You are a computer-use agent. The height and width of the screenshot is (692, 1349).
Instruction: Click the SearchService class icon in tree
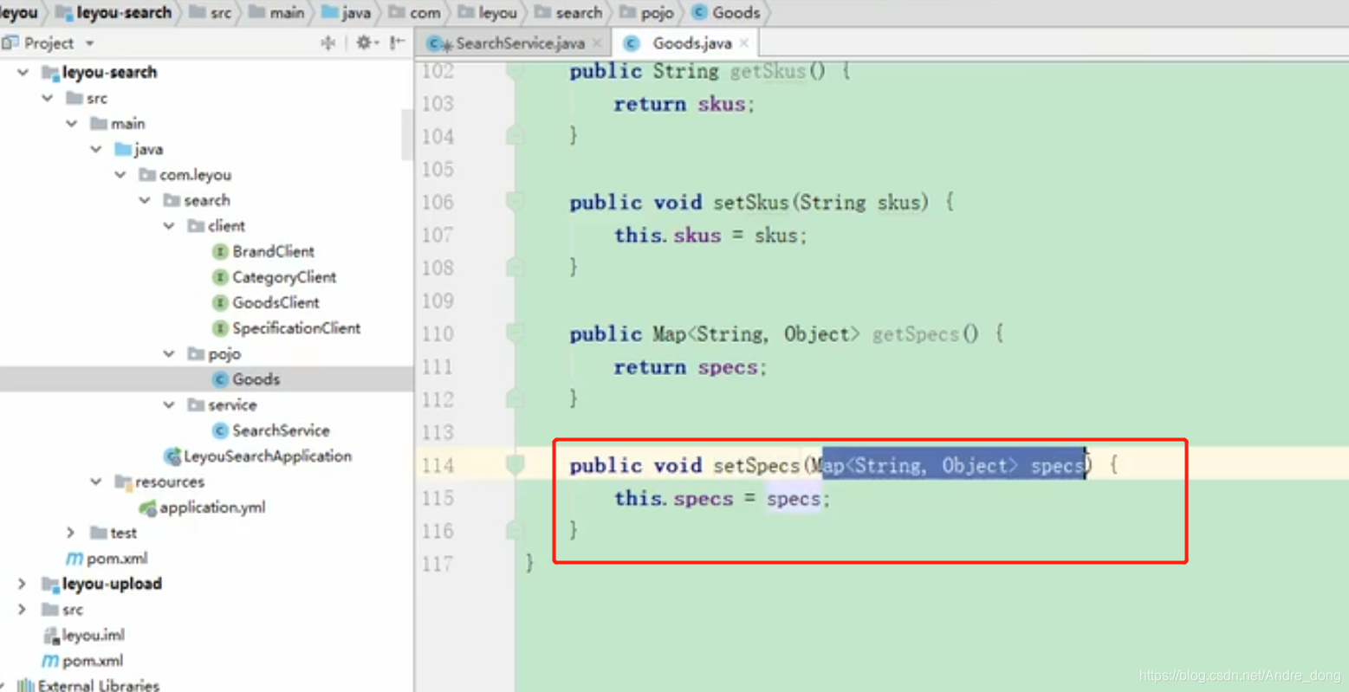pos(220,430)
